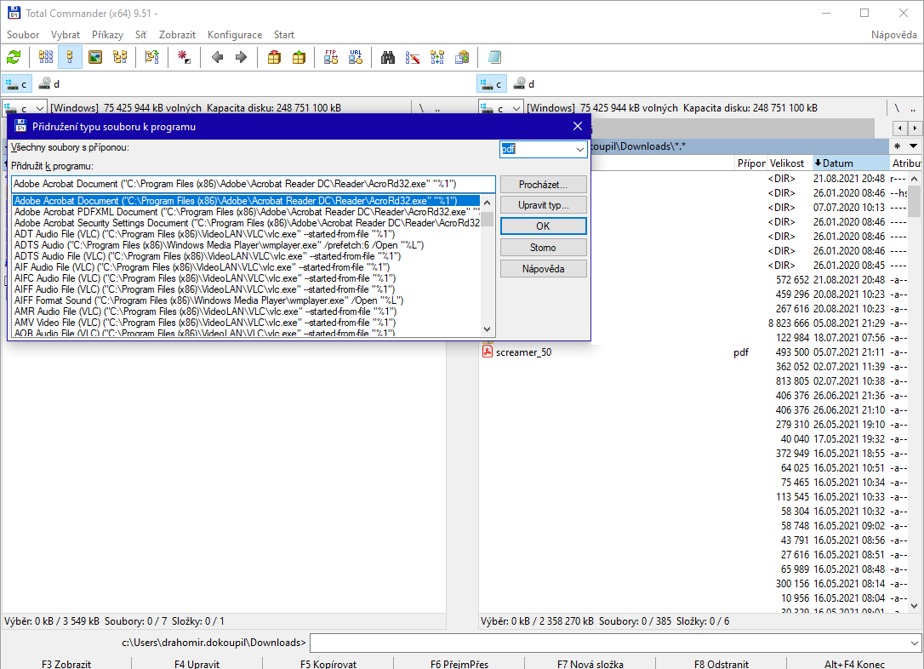The height and width of the screenshot is (669, 924).
Task: Cancel the dialog with Storno
Action: (543, 248)
